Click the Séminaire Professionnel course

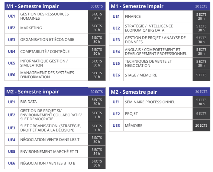point(150,102)
